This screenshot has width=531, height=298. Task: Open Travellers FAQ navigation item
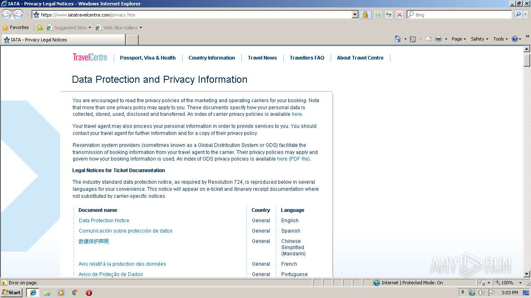[x=307, y=58]
